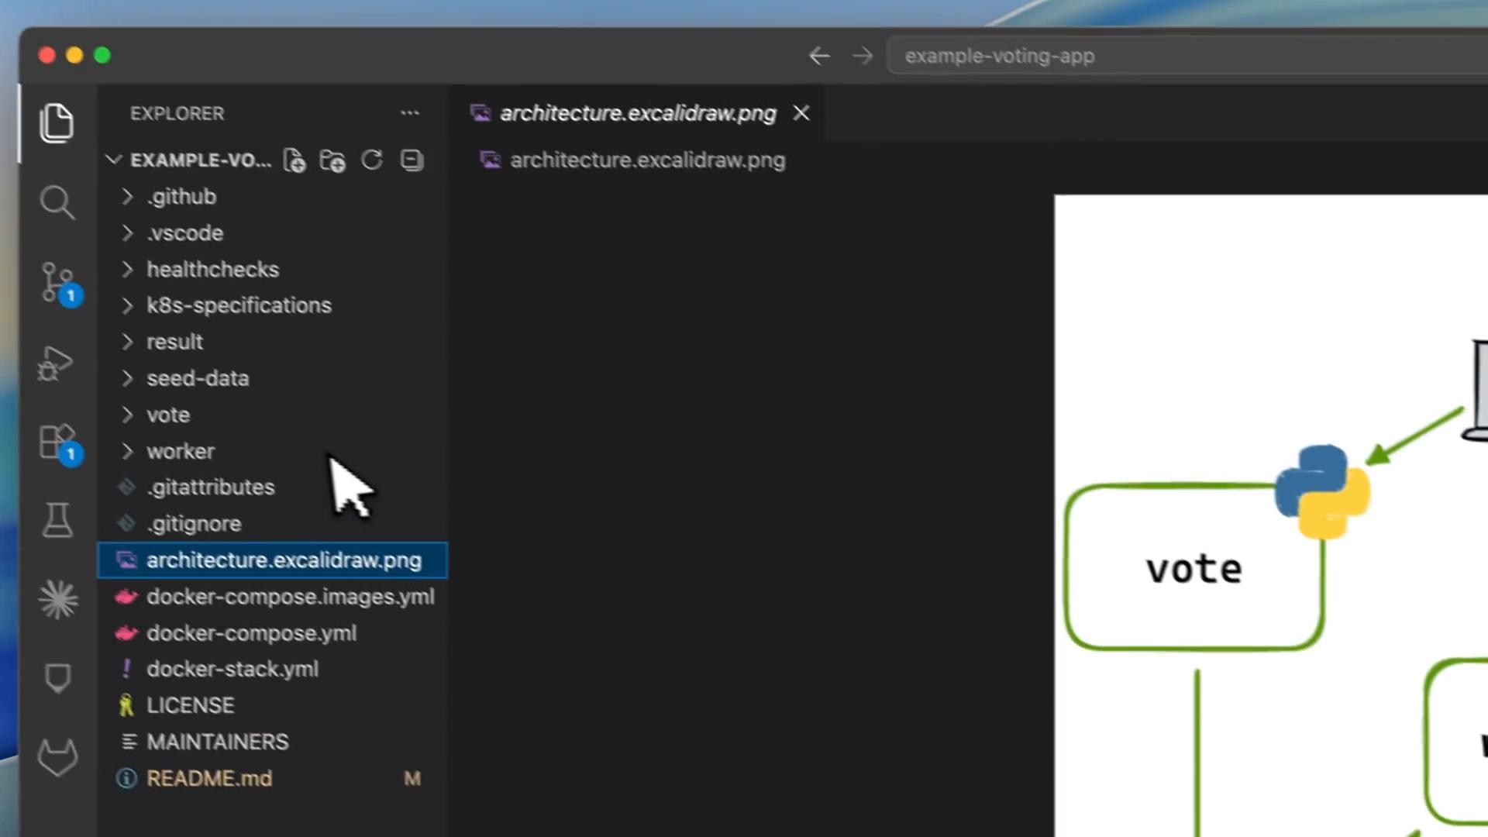
Task: Open the Extensions view in activity bar
Action: tap(59, 443)
